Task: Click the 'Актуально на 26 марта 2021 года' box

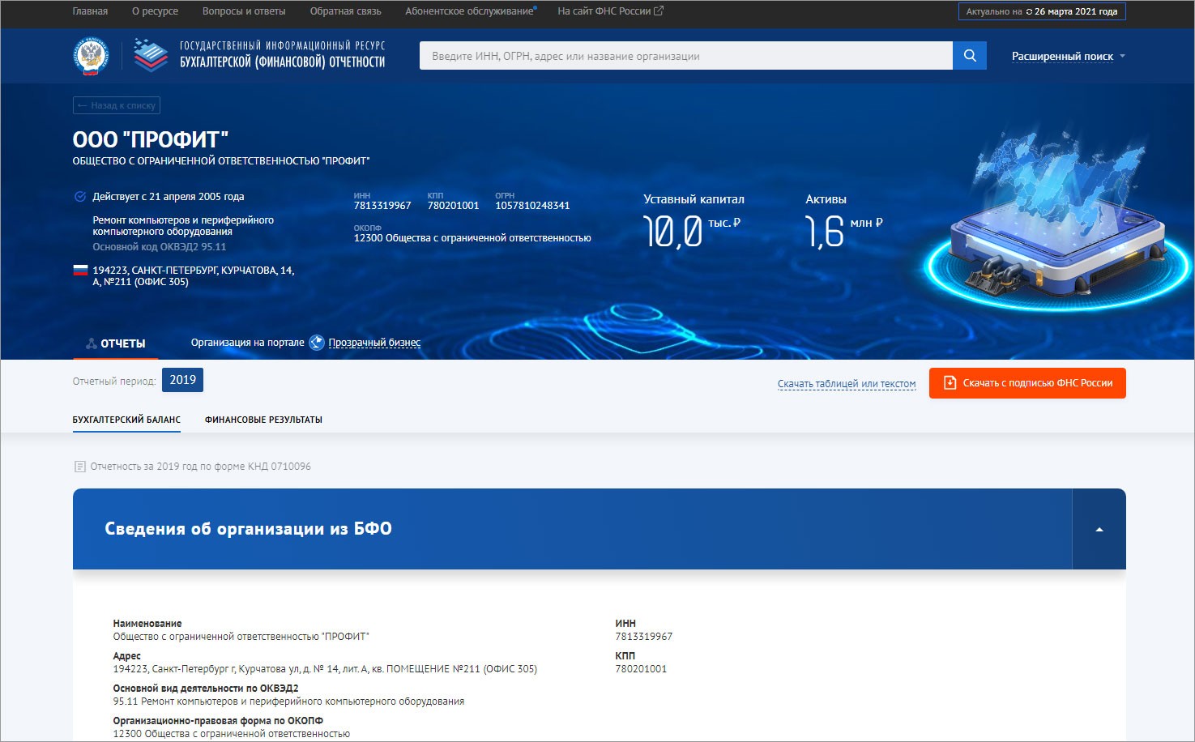Action: (x=1042, y=11)
